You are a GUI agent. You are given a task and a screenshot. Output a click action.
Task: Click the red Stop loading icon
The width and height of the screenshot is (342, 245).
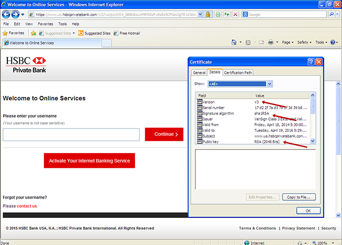[235, 14]
